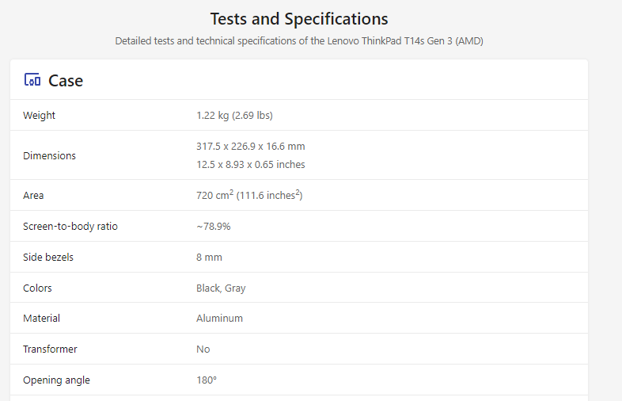
Task: Click the dimensions in inches value
Action: pos(251,165)
